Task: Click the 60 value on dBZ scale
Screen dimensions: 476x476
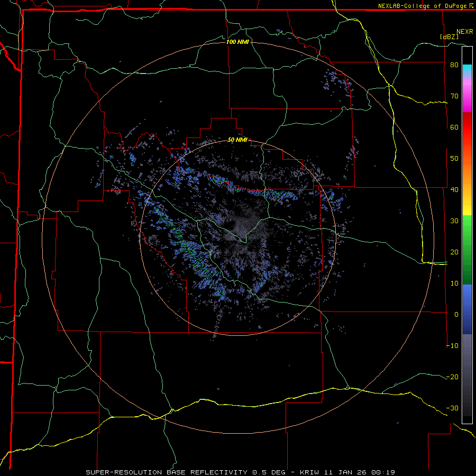Action: coord(454,127)
